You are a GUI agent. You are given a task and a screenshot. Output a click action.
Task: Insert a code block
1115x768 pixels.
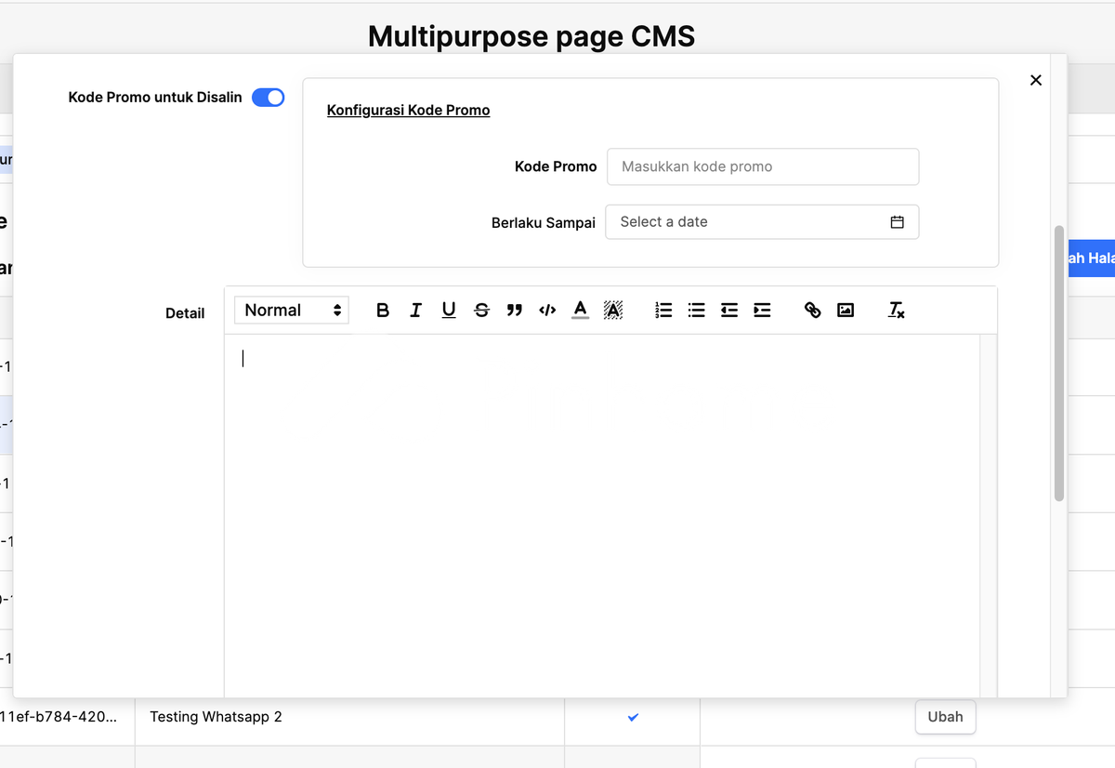pos(547,311)
